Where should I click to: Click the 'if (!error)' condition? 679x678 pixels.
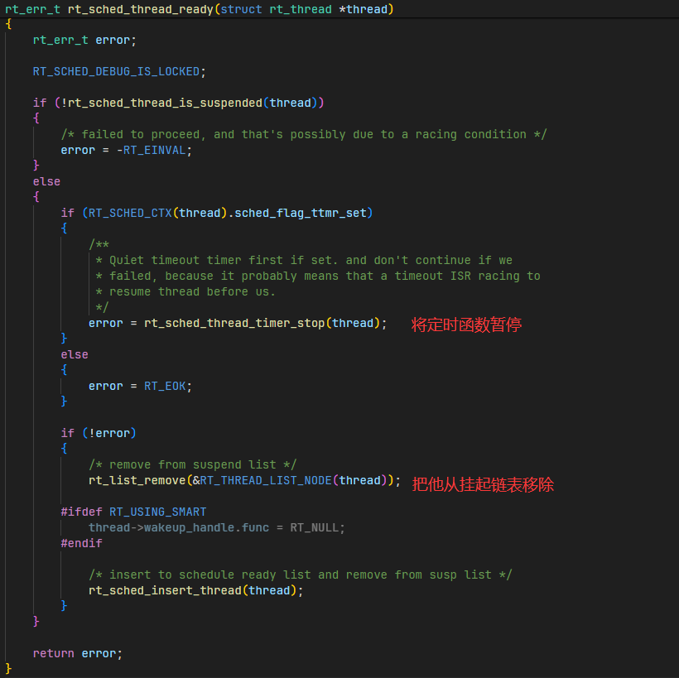tap(99, 434)
